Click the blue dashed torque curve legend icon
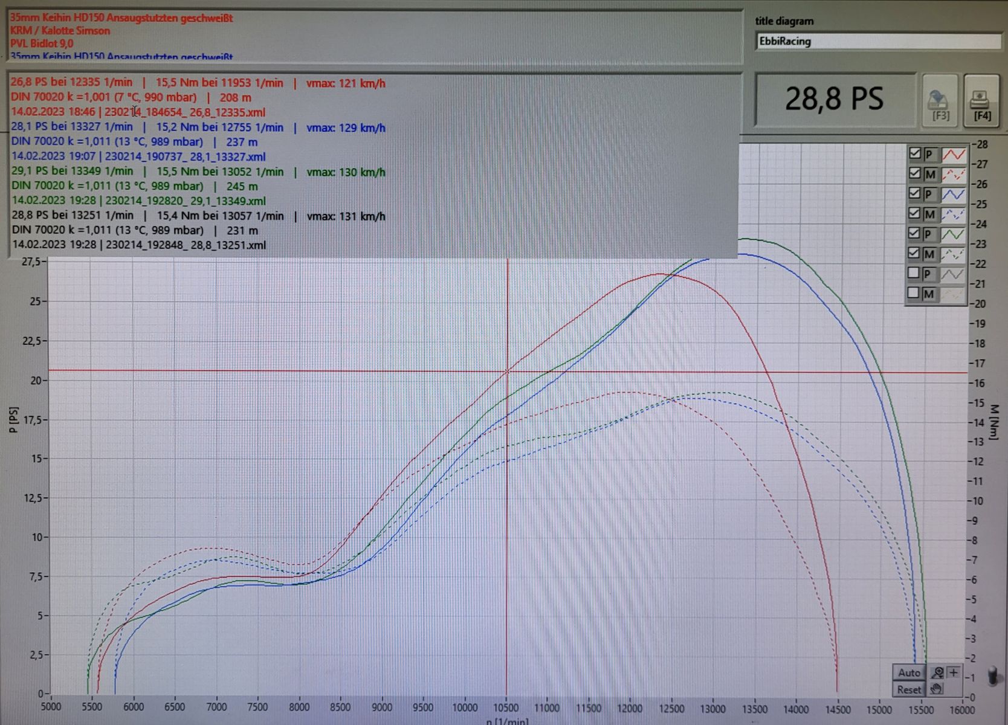1008x725 pixels. point(954,214)
